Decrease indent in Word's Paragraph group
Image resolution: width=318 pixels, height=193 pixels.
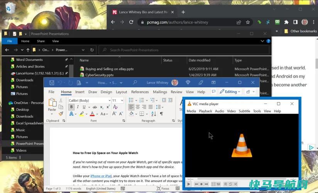point(164,100)
